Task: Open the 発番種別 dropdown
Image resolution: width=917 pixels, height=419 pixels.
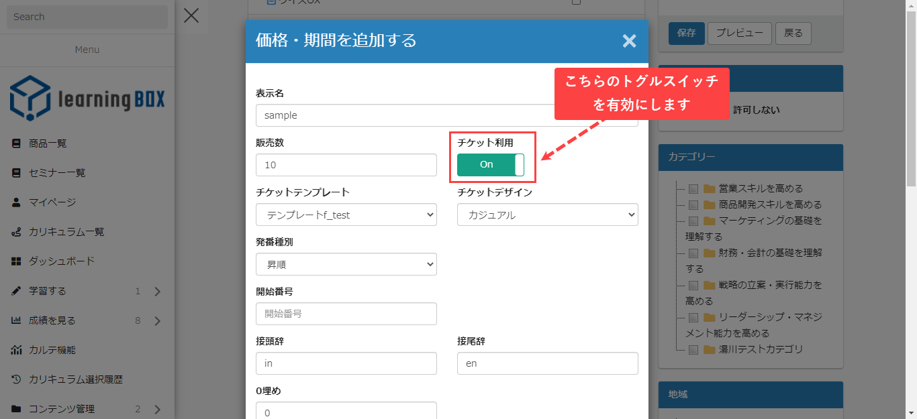Action: tap(346, 264)
